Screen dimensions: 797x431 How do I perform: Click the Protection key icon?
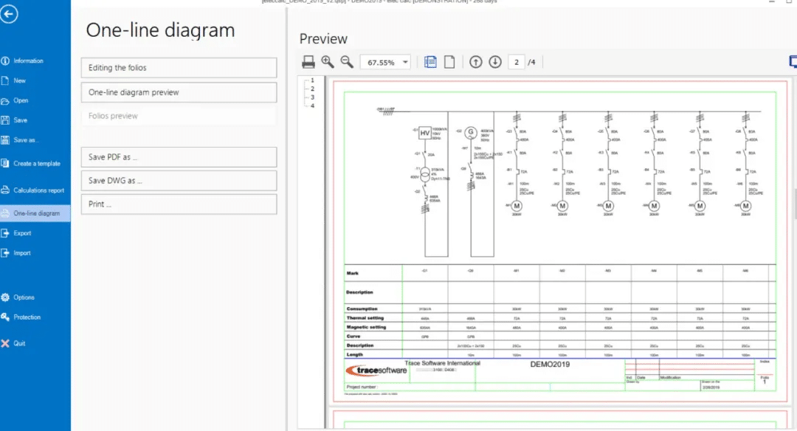[5, 317]
